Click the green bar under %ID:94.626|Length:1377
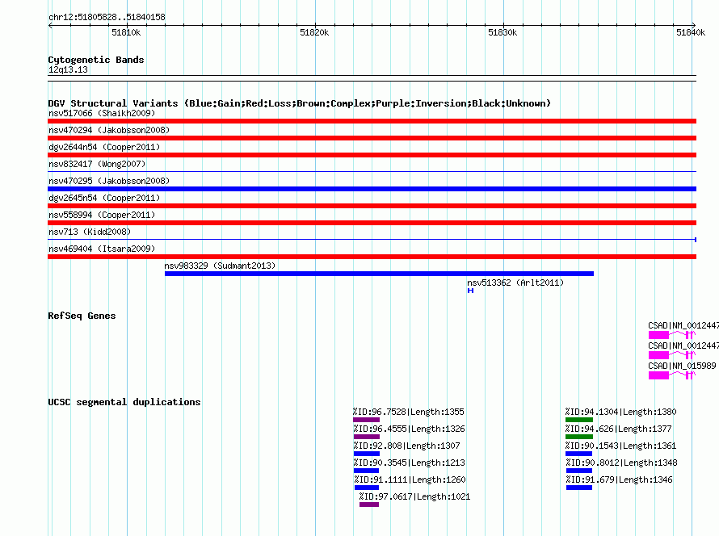Image resolution: width=719 pixels, height=536 pixels. pyautogui.click(x=579, y=437)
